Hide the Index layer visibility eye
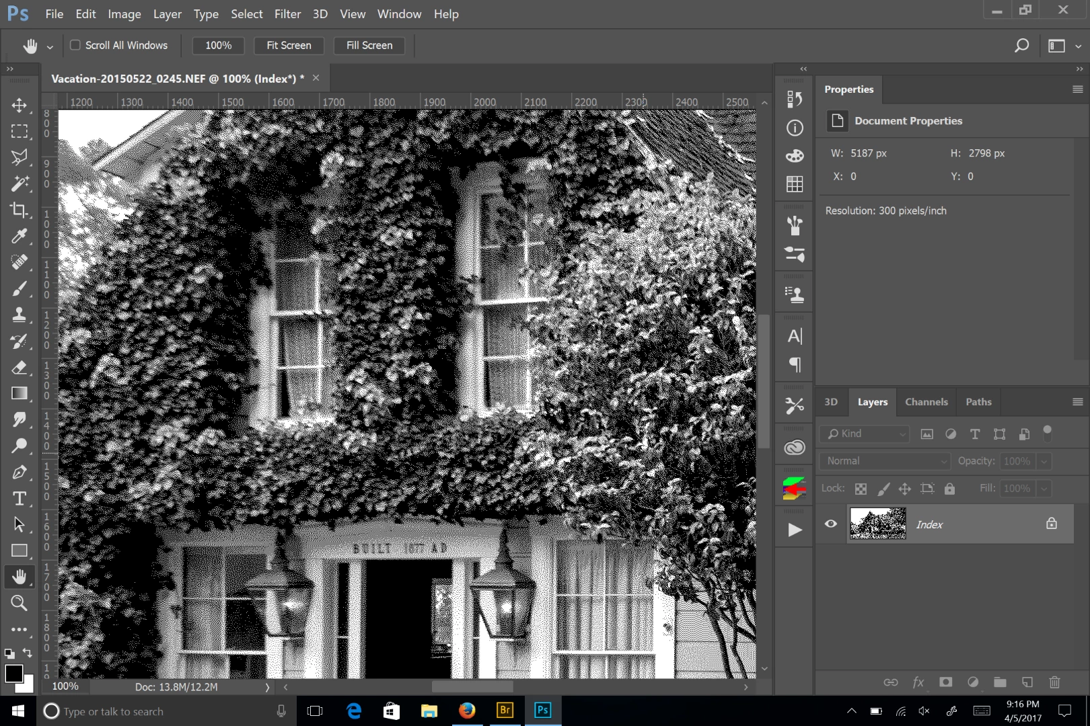 (x=831, y=524)
